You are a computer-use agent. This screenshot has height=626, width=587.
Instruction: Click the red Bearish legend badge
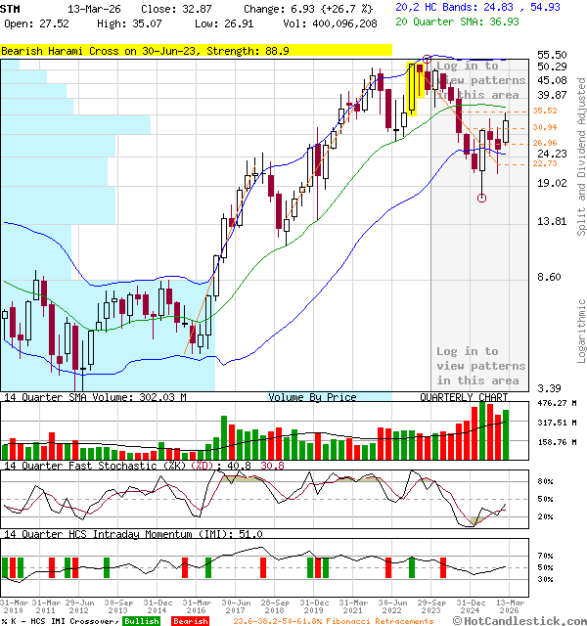click(x=189, y=621)
